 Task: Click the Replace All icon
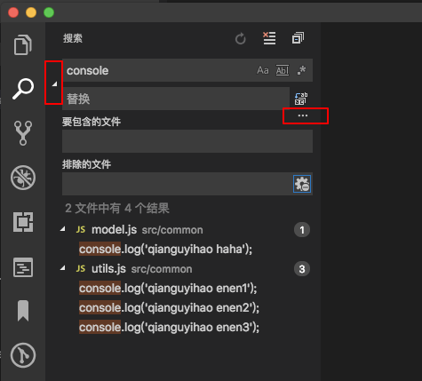(x=301, y=99)
